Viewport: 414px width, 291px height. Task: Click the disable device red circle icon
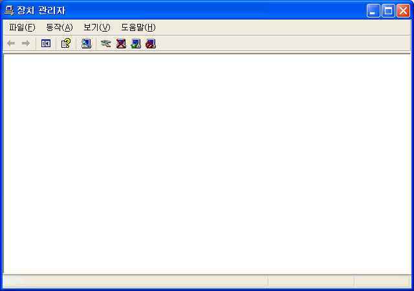[x=151, y=43]
